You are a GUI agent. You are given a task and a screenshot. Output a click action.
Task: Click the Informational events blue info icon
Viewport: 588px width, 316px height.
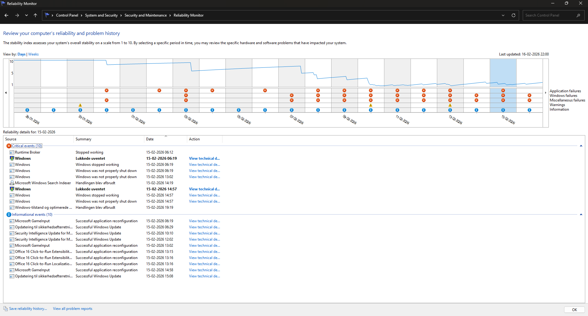click(x=9, y=215)
